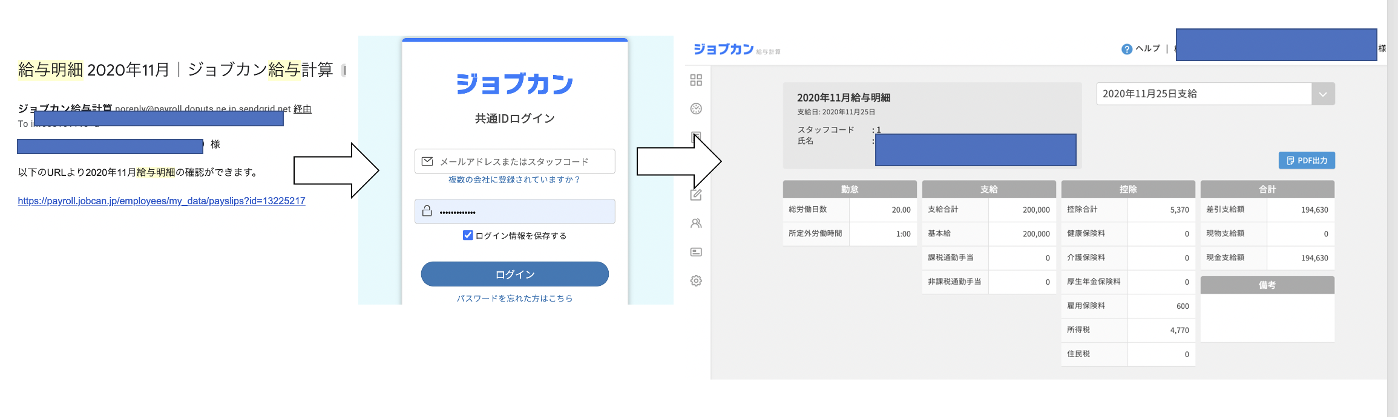Click the 控除 column header
The width and height of the screenshot is (1398, 417).
[x=1128, y=189]
